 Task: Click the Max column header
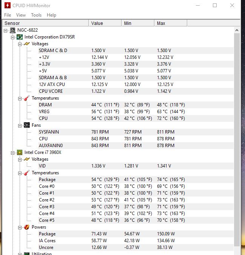coord(171,23)
